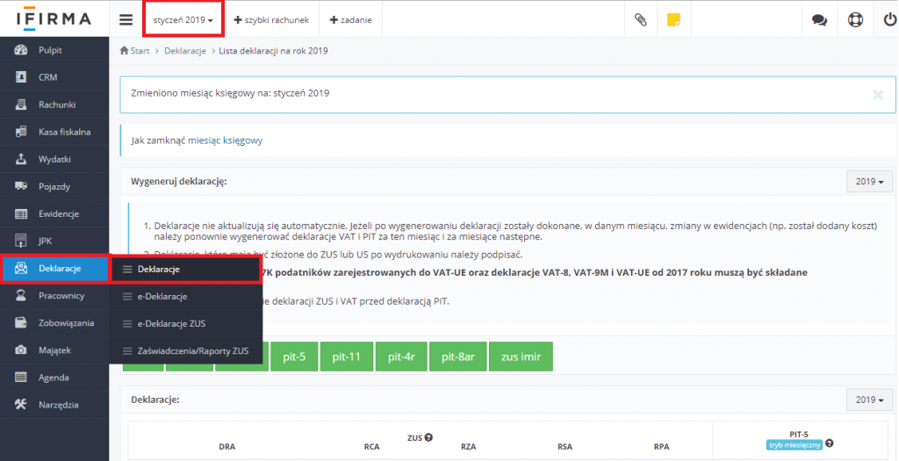Open e-Deklaracje submenu entry
The image size is (899, 461).
coord(162,296)
